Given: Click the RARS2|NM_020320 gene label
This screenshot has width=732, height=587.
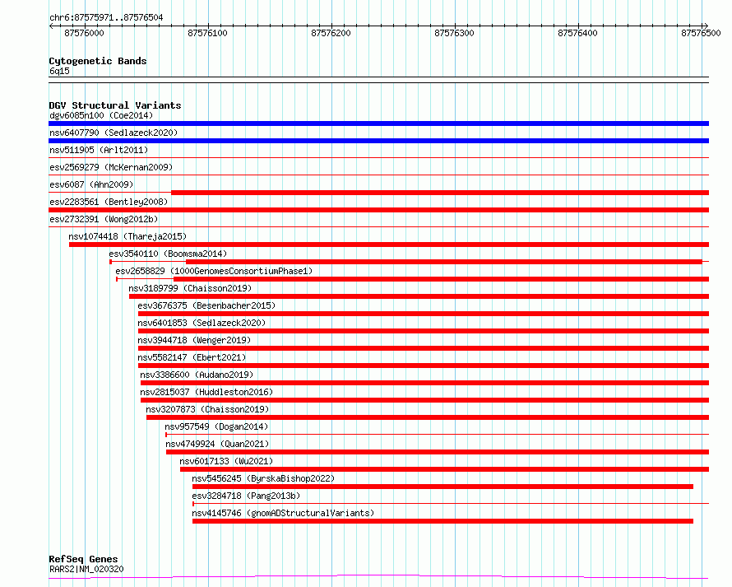Looking at the screenshot, I should (x=86, y=569).
